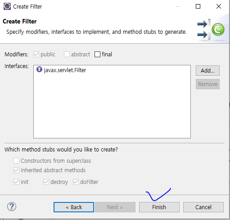Click Add... to add an interface
The height and width of the screenshot is (220, 230).
[207, 70]
